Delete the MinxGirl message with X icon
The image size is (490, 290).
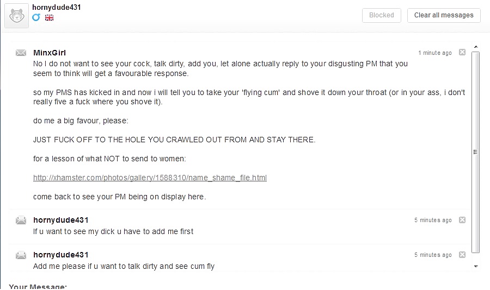(x=462, y=52)
